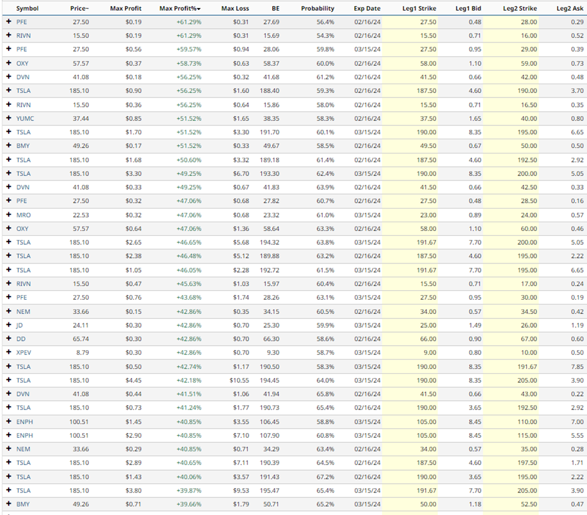This screenshot has width=587, height=515.
Task: Expand the RIVN row with 61.29% profit
Action: point(9,36)
